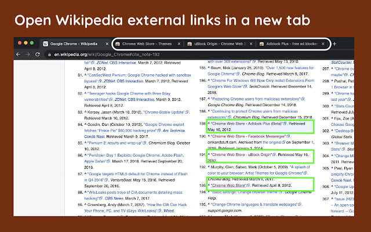Open "Change Chrome languages & translate webpages" link
This screenshot has height=232, width=371.
point(254,204)
